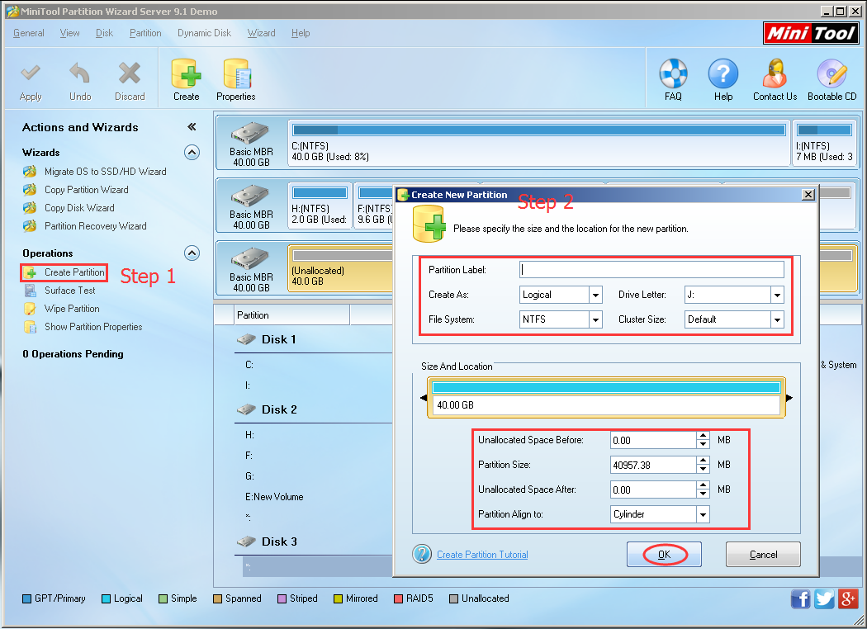Click the right handle of size slider

point(789,398)
